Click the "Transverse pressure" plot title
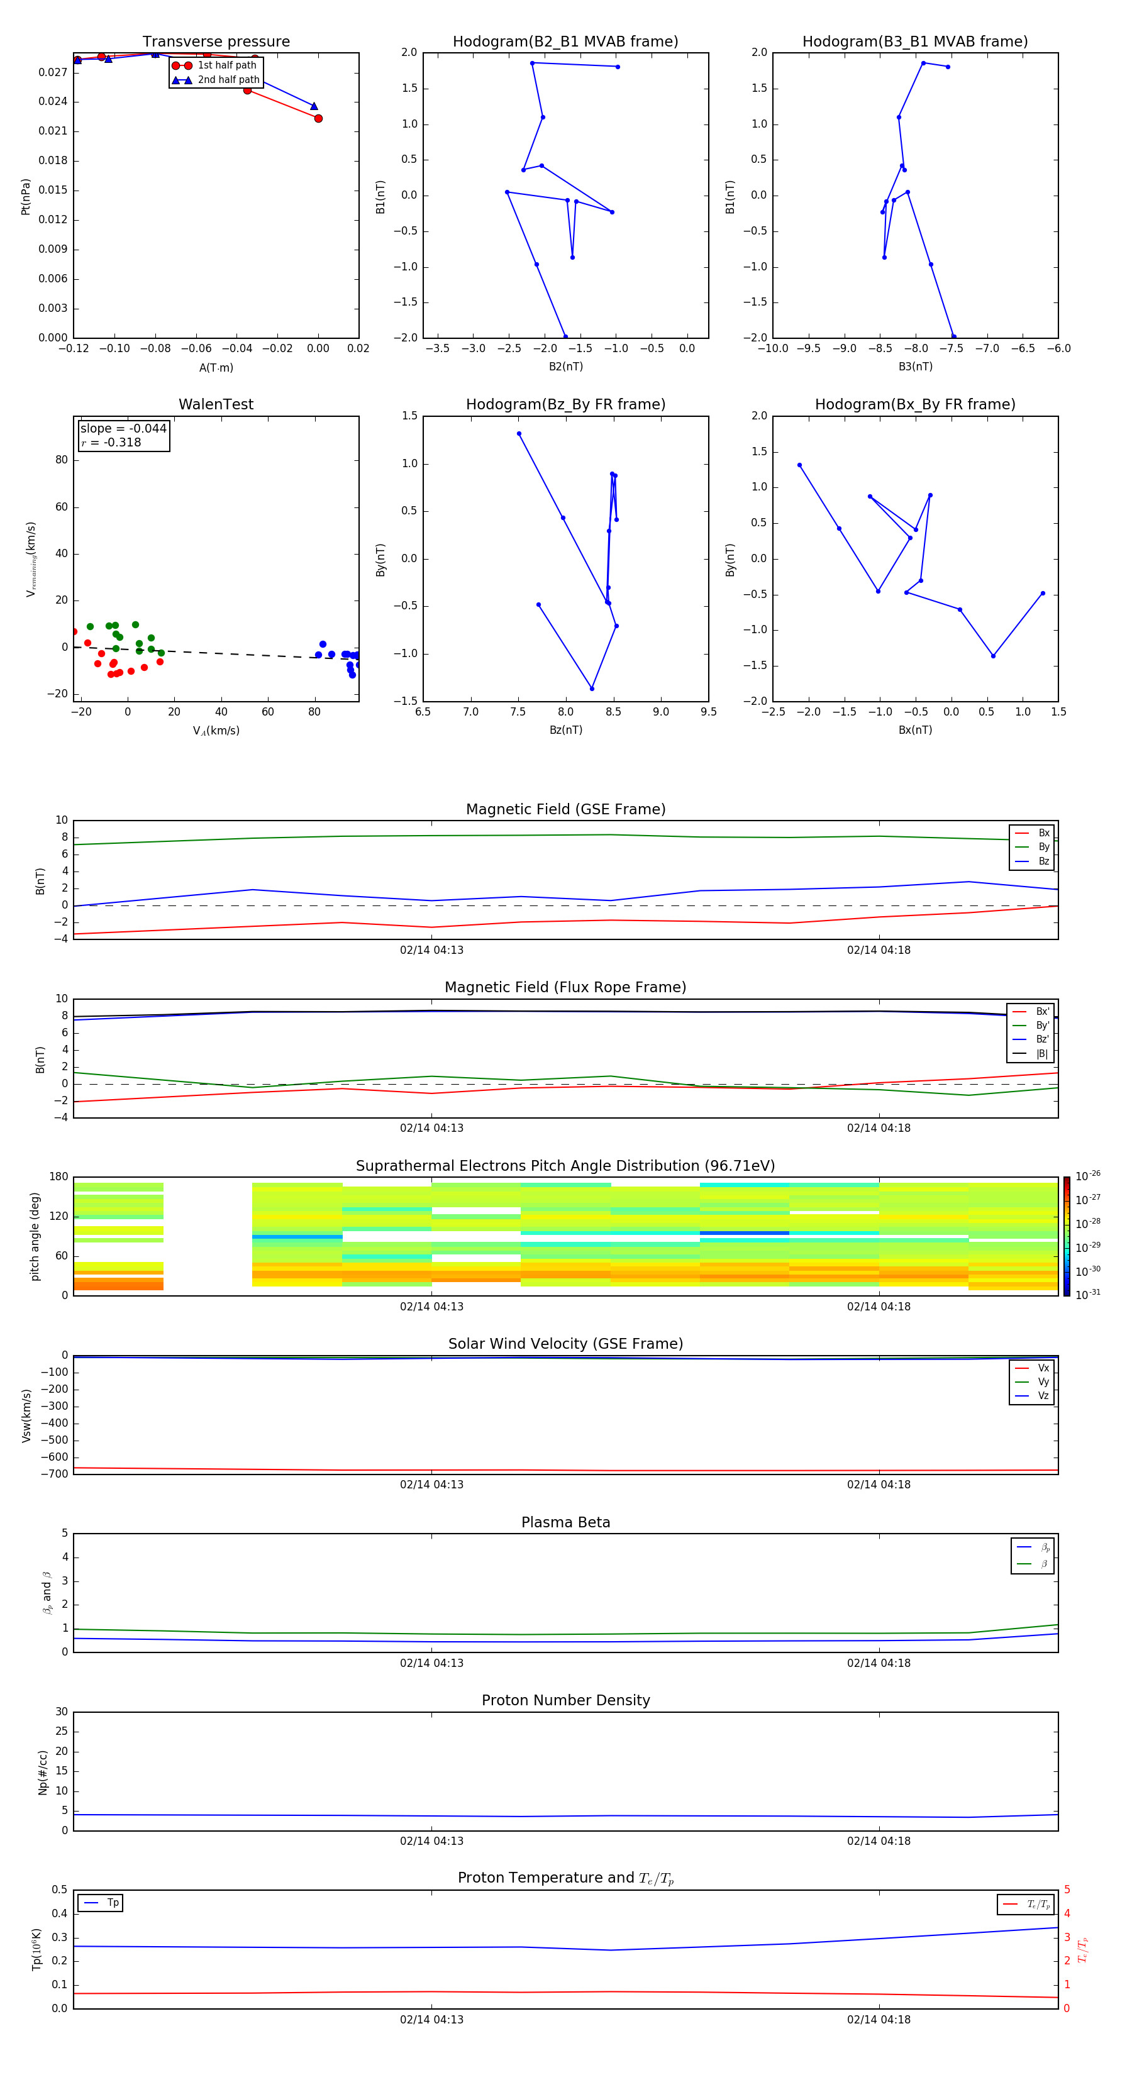The height and width of the screenshot is (2075, 1132). [x=216, y=42]
